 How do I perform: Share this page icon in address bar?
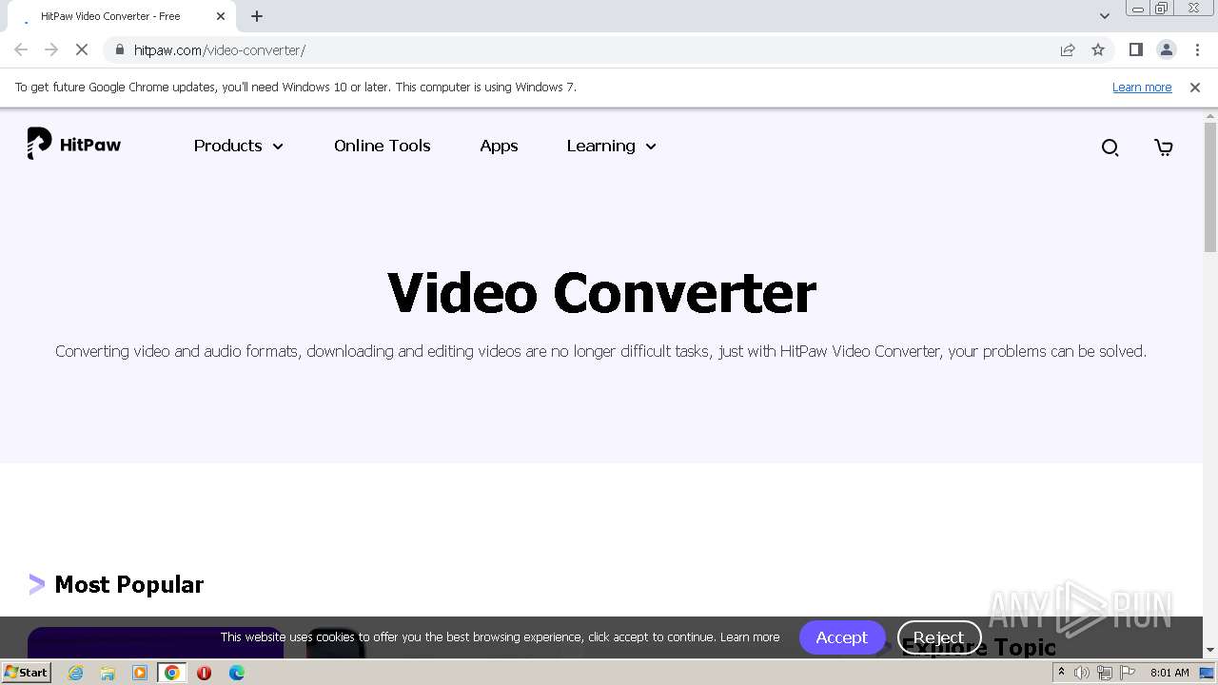click(1068, 49)
